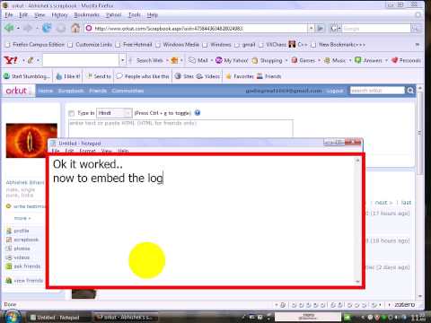Open back button history dropdown arrow
Viewport: 431px width, 323px height.
pos(18,28)
